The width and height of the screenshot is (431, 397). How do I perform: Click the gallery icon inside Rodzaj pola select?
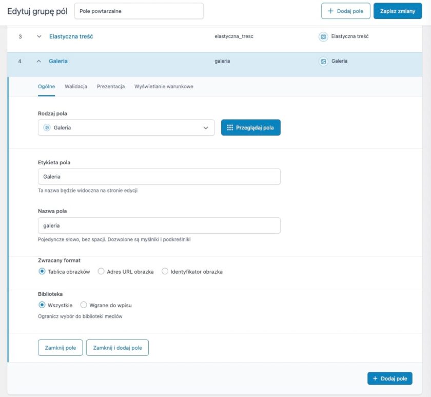47,127
